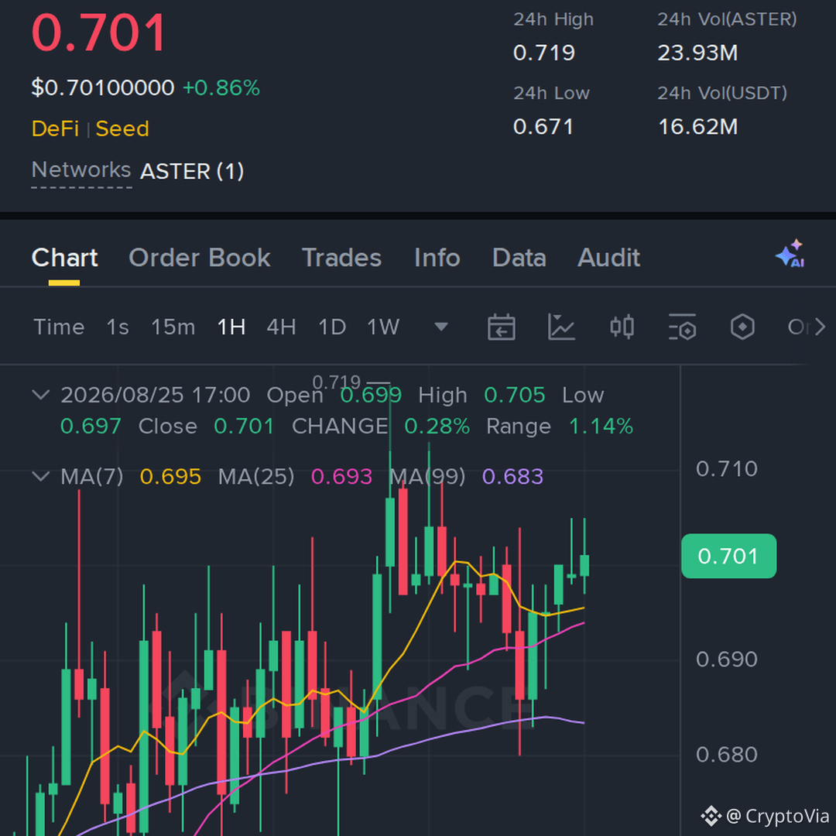Select the Time interval option
Screen dimensions: 836x836
click(59, 327)
